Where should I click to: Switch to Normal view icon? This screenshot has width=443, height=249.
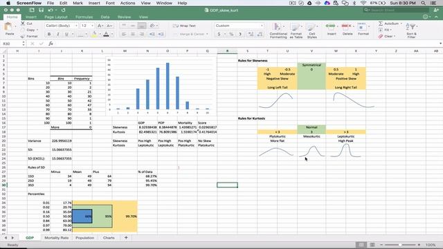tap(361, 245)
